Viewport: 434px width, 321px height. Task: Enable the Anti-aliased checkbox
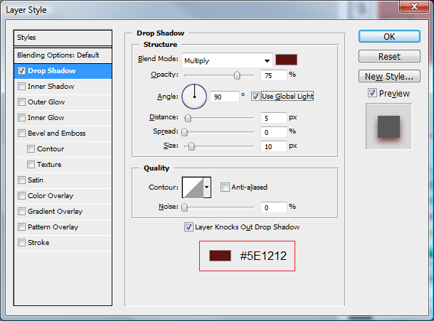(225, 187)
